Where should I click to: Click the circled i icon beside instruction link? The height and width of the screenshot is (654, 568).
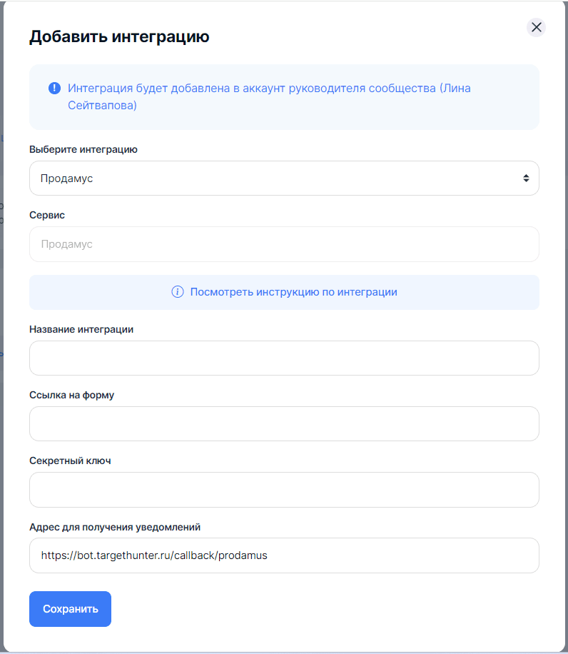coord(178,292)
